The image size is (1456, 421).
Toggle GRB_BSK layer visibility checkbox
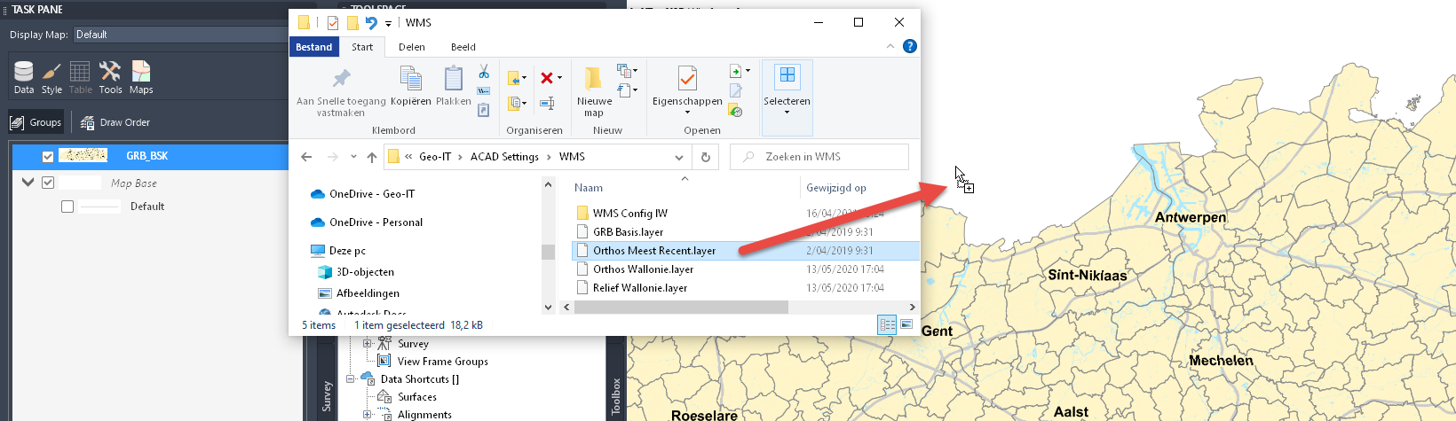click(x=48, y=156)
